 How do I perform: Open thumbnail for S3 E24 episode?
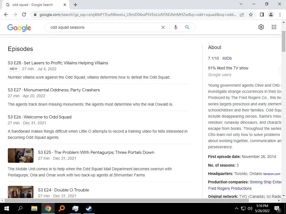tap(21, 192)
